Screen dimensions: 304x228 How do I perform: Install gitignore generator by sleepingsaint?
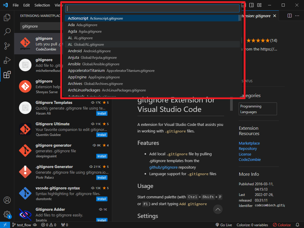[102, 156]
